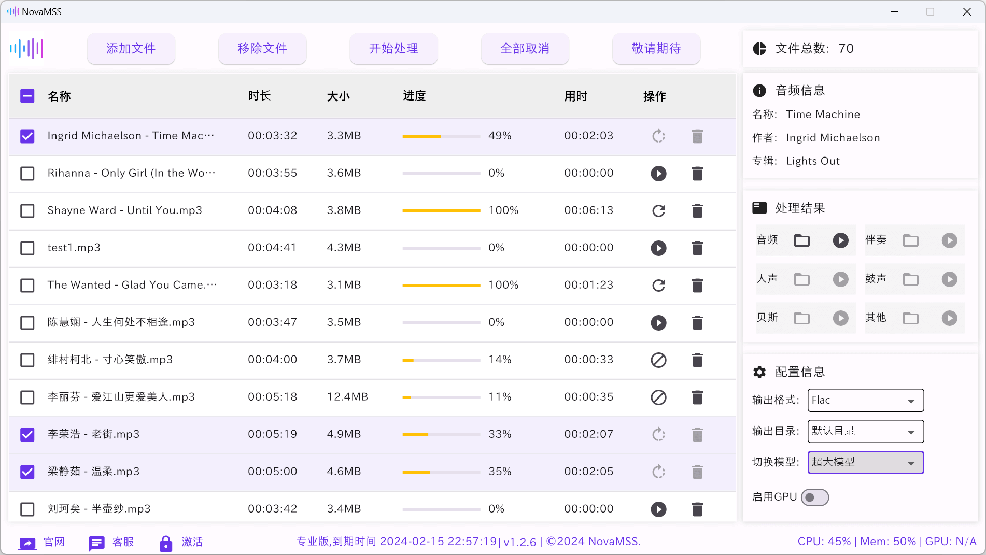986x555 pixels.
Task: Play the Rihanna - Only Girl track
Action: point(658,174)
